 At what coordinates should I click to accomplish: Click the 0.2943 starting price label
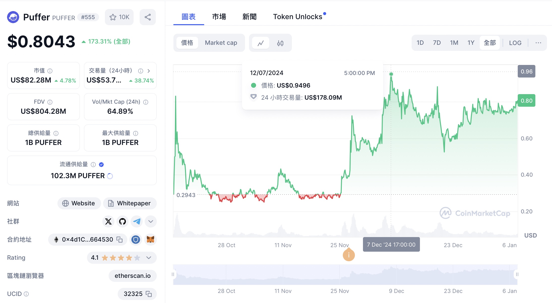pos(186,195)
